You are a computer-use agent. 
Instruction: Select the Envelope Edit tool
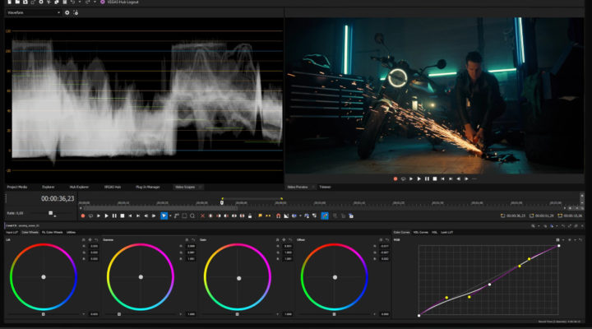(x=177, y=216)
